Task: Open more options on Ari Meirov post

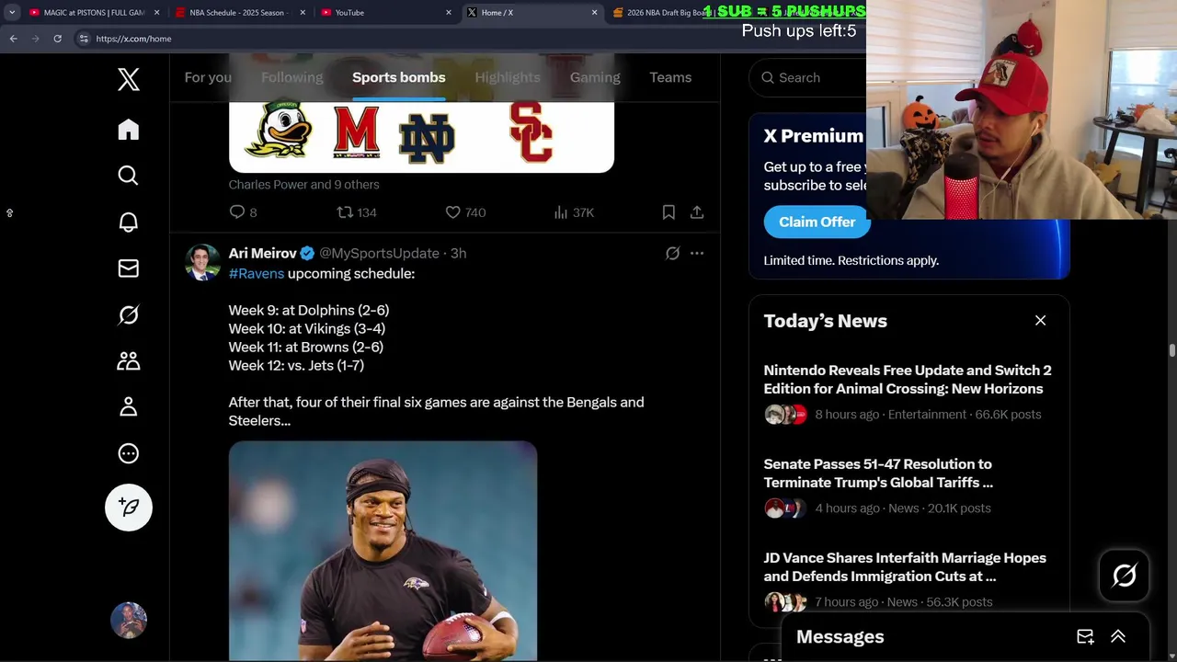Action: click(697, 253)
